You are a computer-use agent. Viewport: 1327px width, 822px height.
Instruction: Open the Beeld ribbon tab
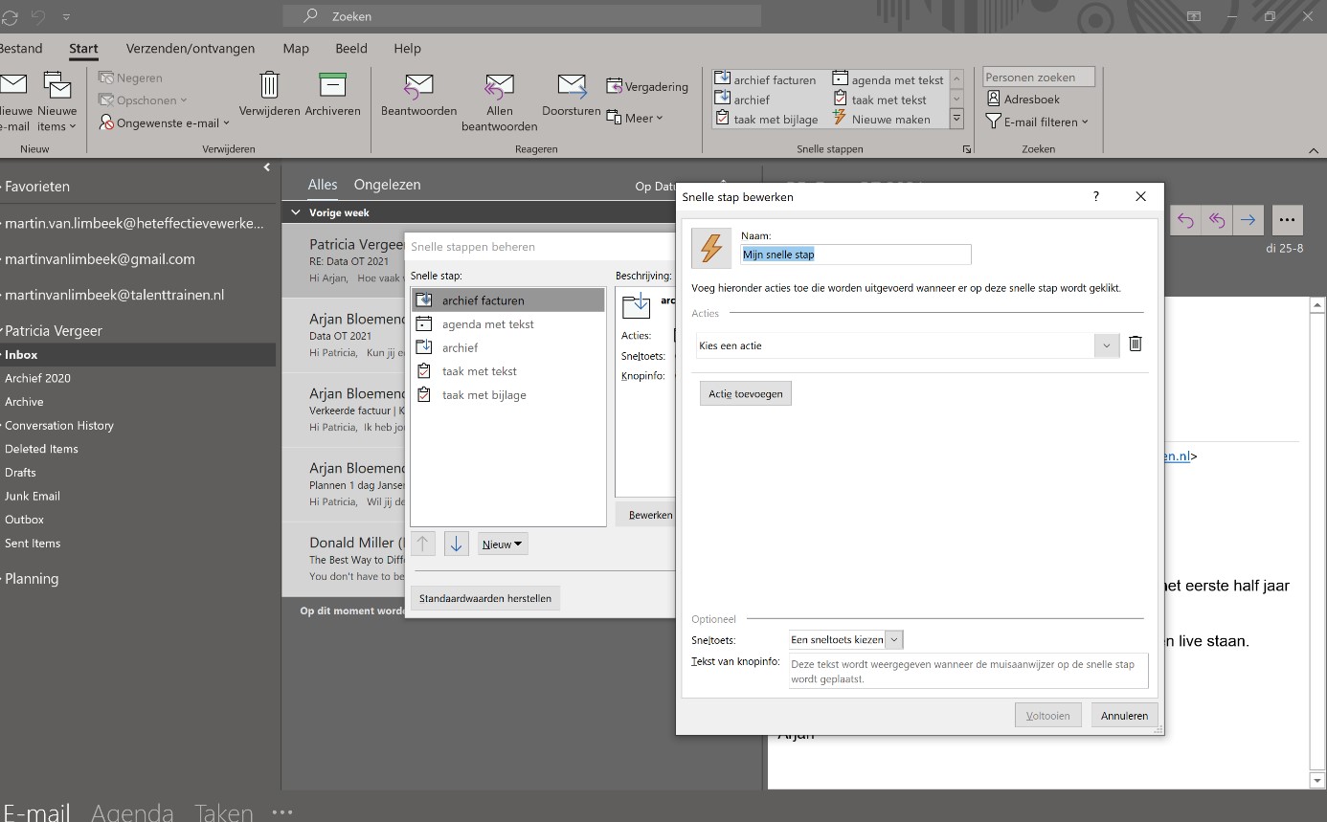tap(351, 49)
